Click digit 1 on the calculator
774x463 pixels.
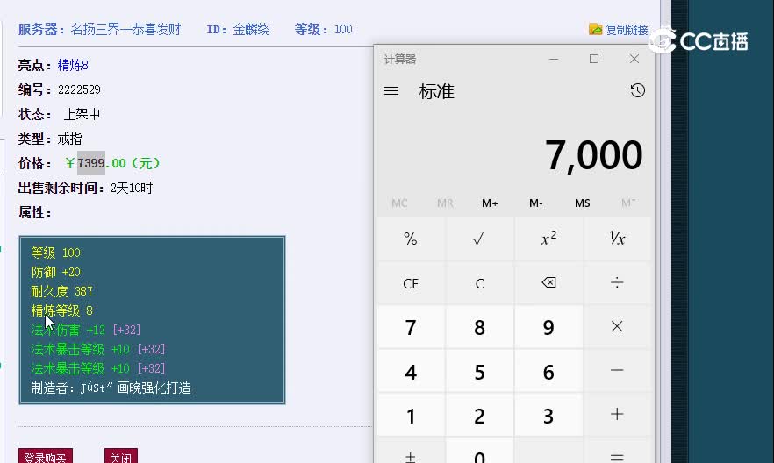pos(411,416)
